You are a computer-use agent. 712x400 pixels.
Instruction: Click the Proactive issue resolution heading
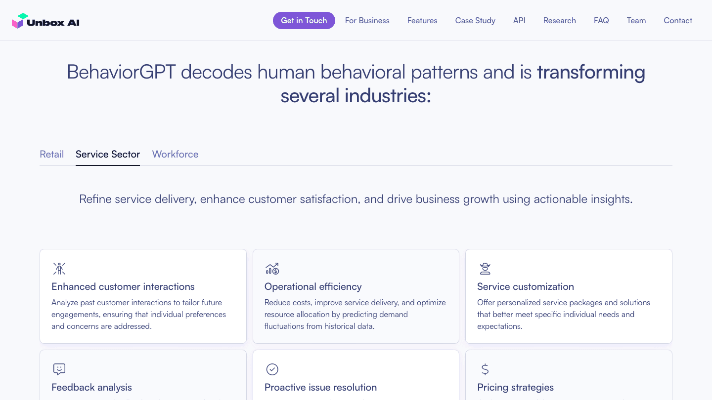(321, 387)
